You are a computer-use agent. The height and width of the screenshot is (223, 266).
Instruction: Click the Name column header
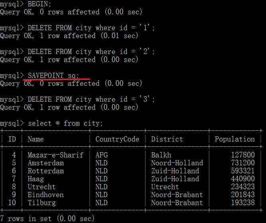coord(35,139)
